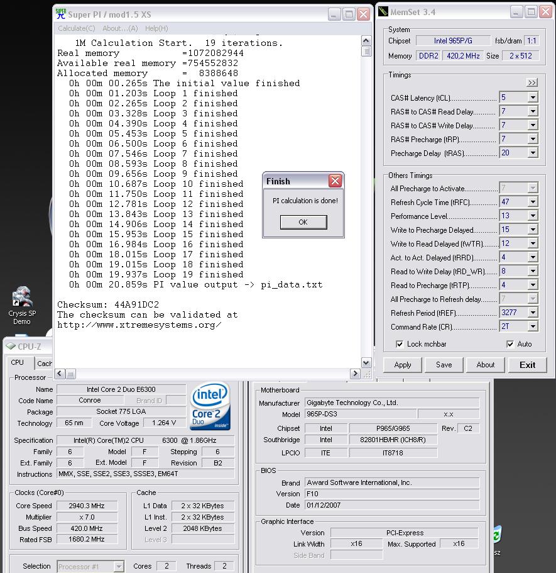
Task: Minimize the MemSet window
Action: pos(516,12)
